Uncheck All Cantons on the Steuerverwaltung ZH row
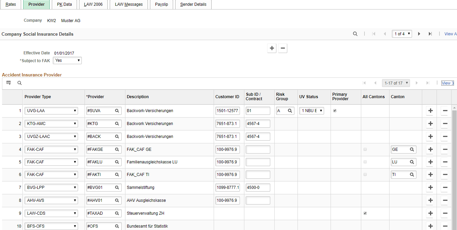This screenshot has height=230, width=457. click(365, 213)
